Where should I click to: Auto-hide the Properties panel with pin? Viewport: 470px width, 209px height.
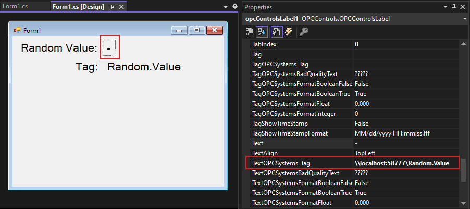(454, 7)
